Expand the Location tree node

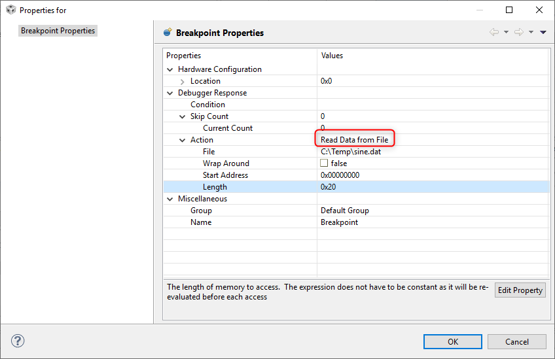point(183,81)
